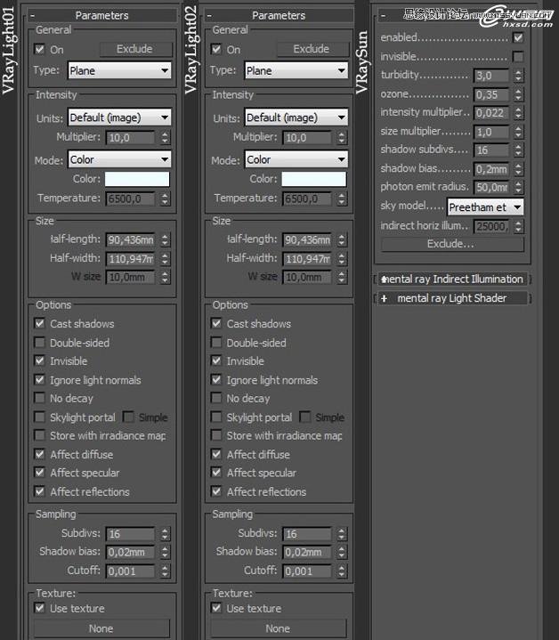Screen dimensions: 559x640
Task: Click VRayLight01 Half-length spinner arrows
Action: [165, 239]
